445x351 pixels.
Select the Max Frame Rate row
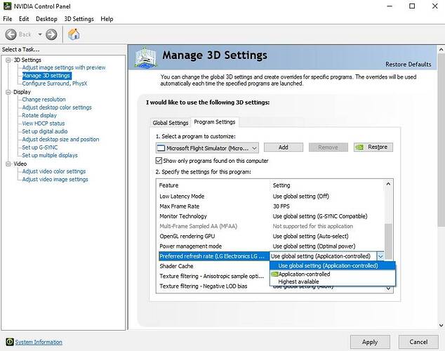(270, 206)
